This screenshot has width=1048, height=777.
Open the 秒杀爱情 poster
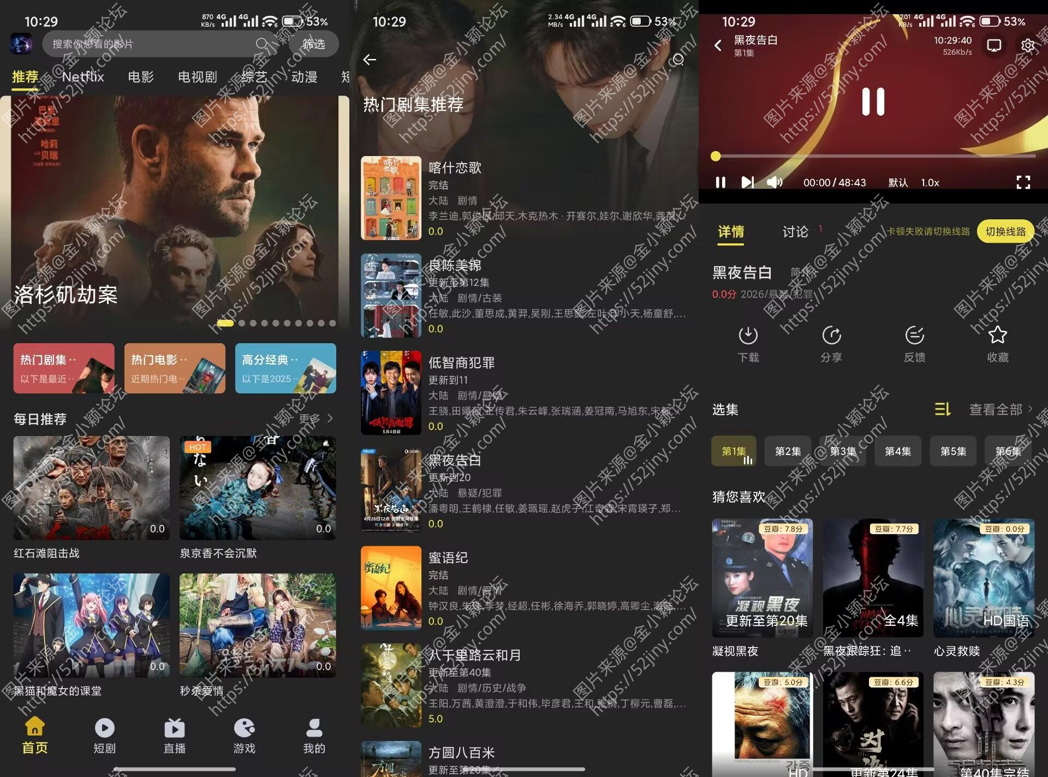(258, 625)
